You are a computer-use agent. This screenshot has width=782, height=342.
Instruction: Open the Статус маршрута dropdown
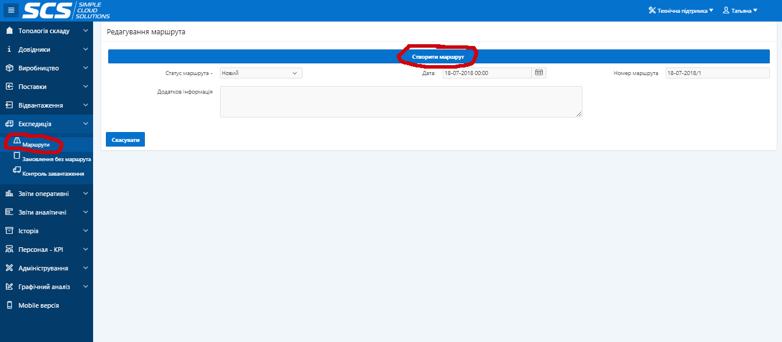[x=261, y=73]
